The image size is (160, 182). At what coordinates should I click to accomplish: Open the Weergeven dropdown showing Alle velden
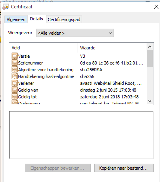75,33
